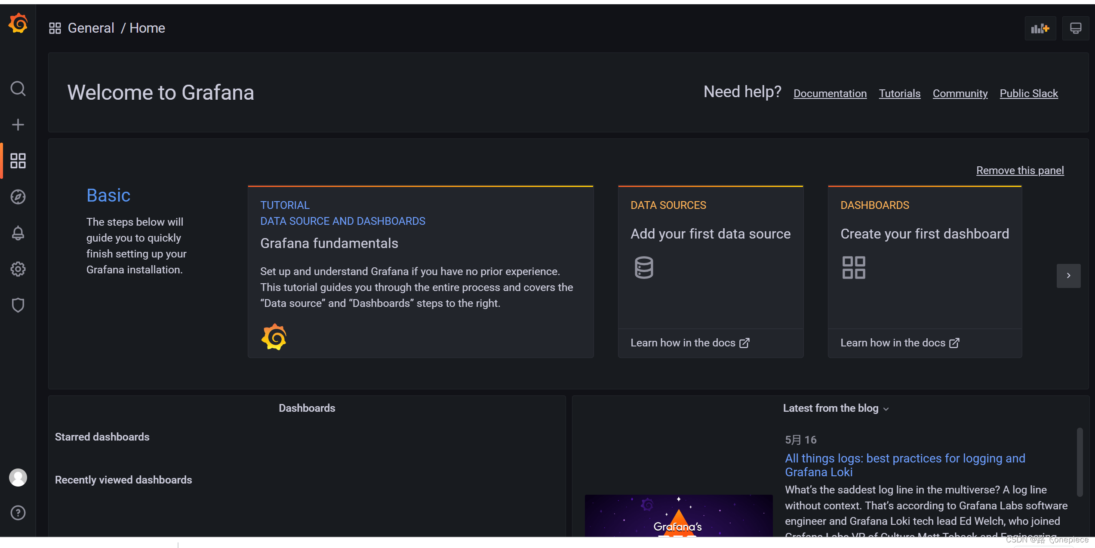
Task: Open the Public Slack link
Action: [1028, 93]
